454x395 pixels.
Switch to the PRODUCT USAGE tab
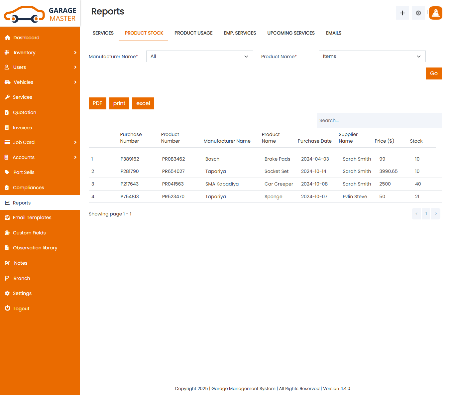pyautogui.click(x=193, y=33)
